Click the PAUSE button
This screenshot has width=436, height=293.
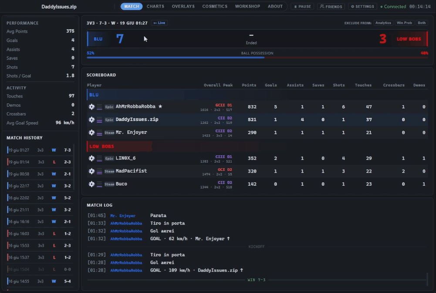[303, 7]
